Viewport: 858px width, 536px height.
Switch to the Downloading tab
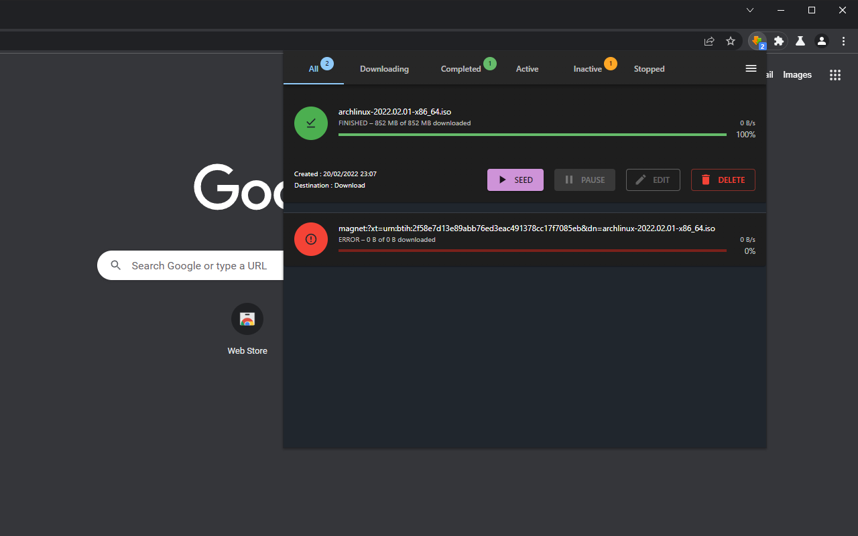(384, 69)
